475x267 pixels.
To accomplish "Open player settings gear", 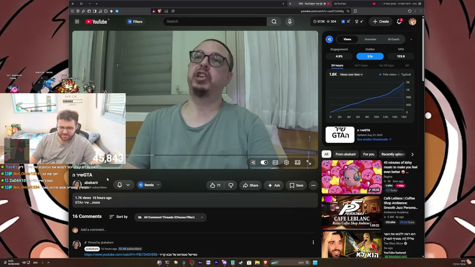I will (286, 162).
